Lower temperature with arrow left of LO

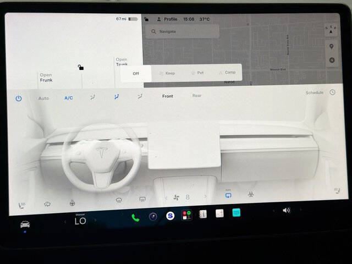pyautogui.click(x=65, y=222)
